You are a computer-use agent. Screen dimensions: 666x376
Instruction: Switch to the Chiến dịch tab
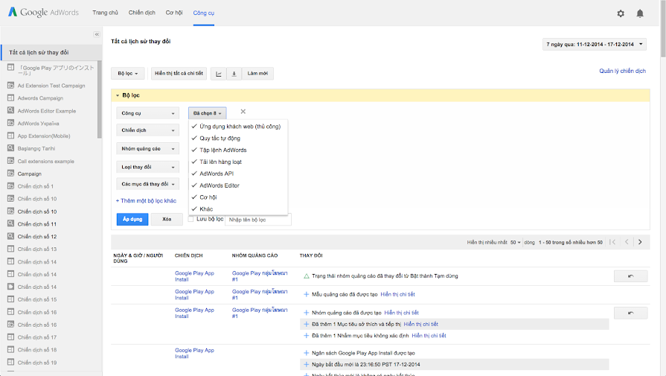click(x=141, y=13)
